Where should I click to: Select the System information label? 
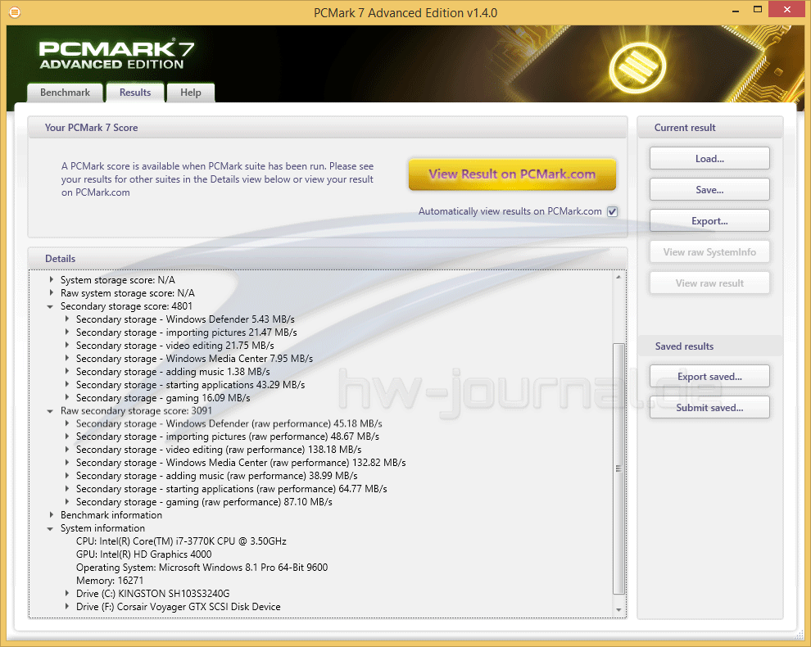point(102,528)
